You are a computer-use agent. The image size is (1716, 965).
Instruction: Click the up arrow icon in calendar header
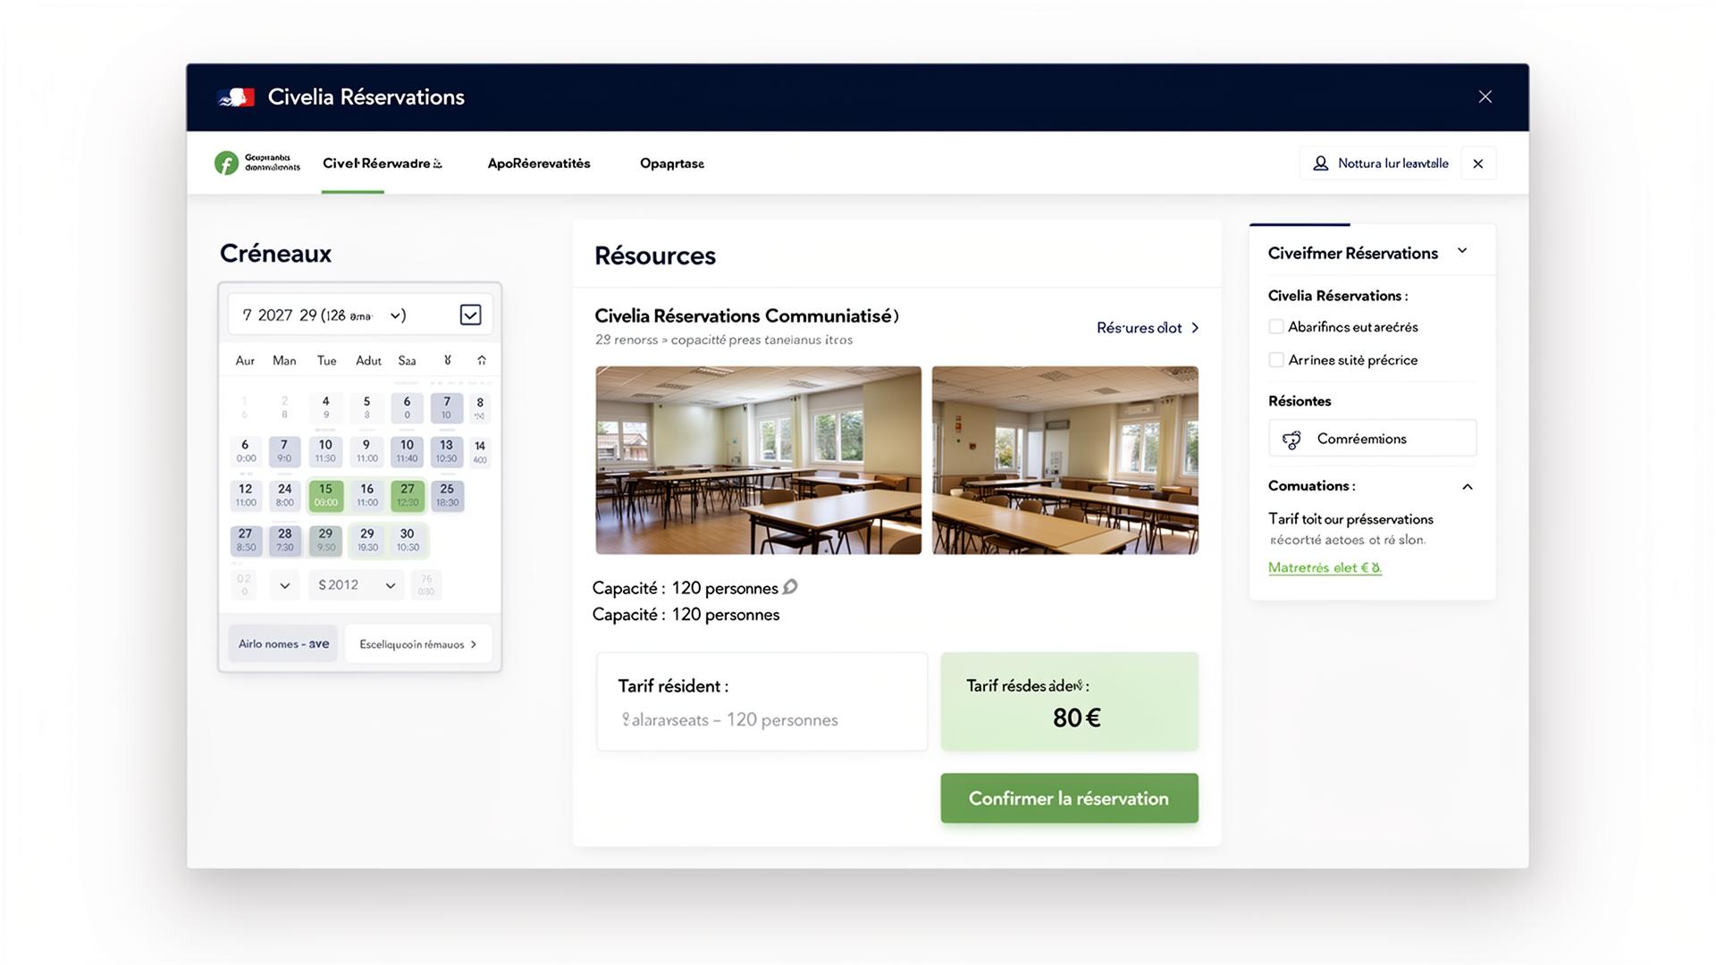tap(482, 360)
